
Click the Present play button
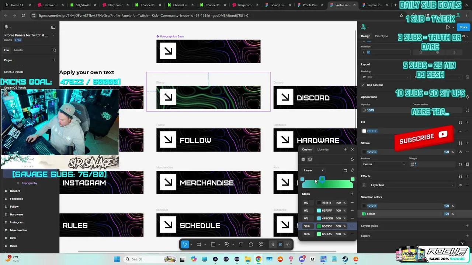tap(448, 27)
